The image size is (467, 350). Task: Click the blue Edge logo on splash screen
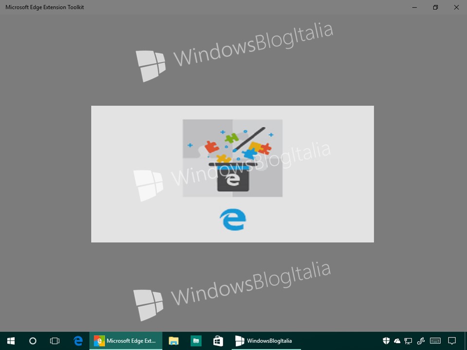click(x=233, y=219)
